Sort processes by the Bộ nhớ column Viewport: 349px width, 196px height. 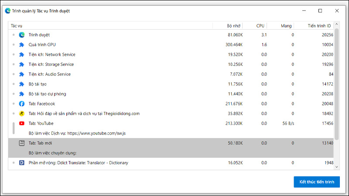point(227,26)
